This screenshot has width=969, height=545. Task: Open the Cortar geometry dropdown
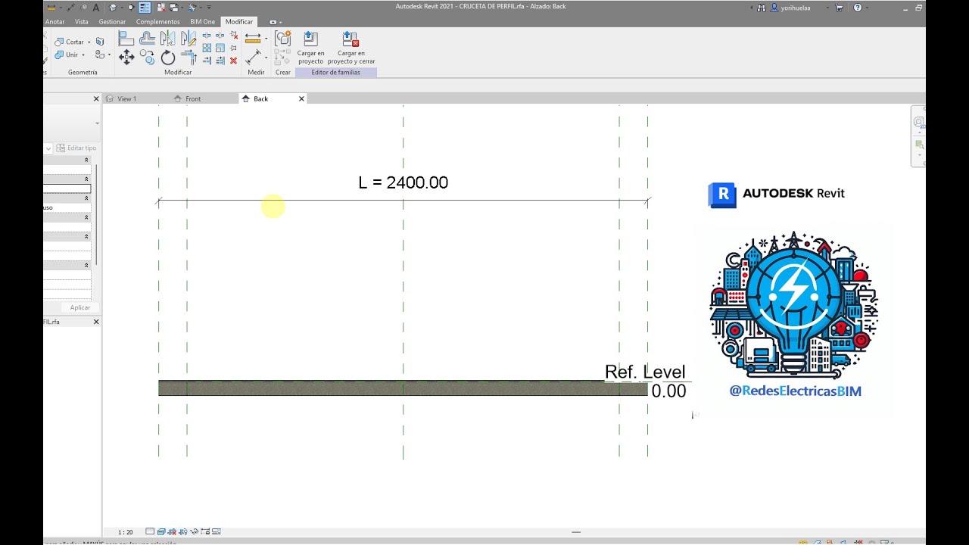click(89, 42)
